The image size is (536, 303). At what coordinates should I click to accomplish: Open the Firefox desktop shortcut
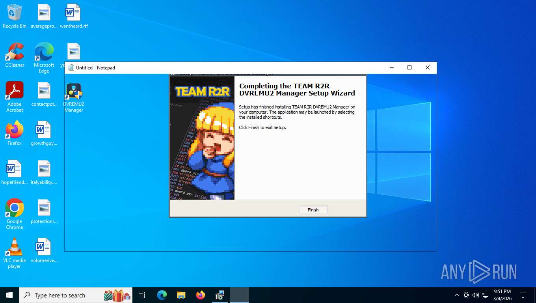[15, 133]
